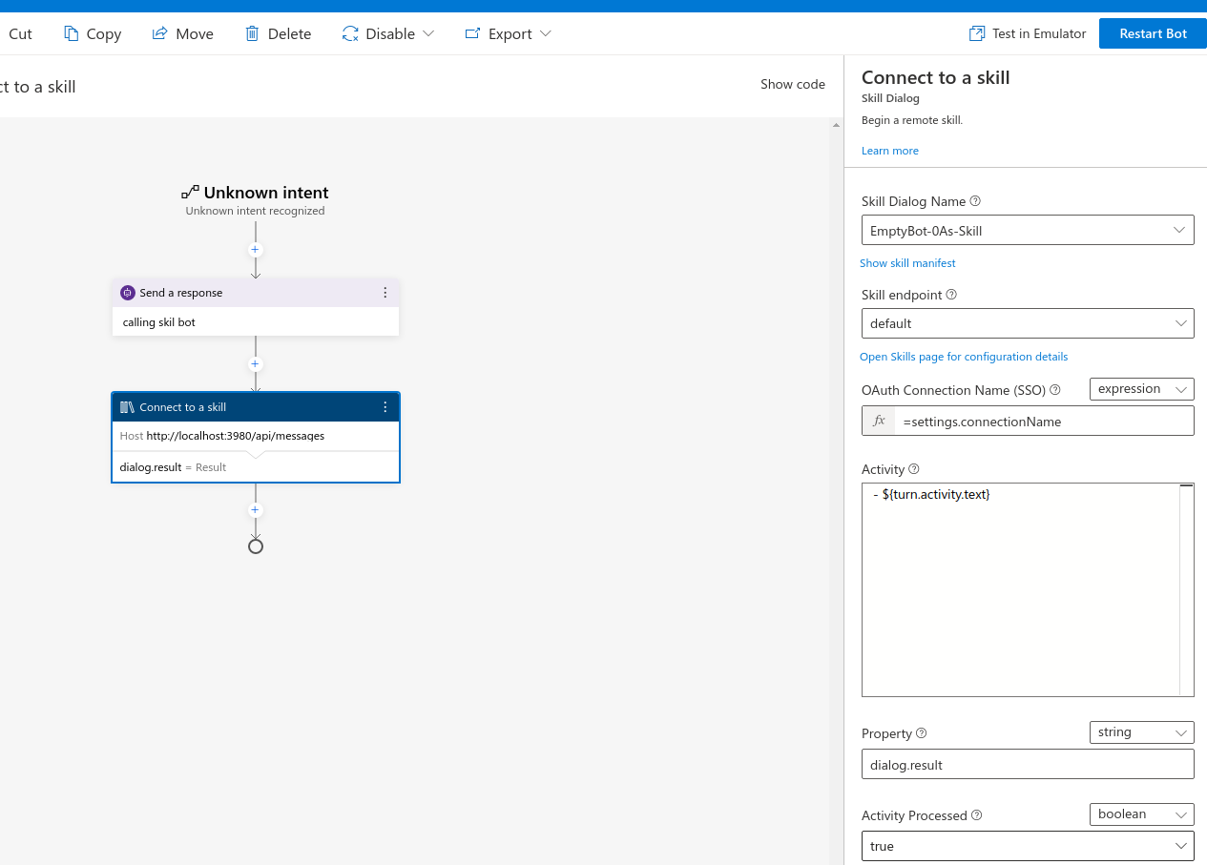Click the Move toolbar icon

(160, 33)
